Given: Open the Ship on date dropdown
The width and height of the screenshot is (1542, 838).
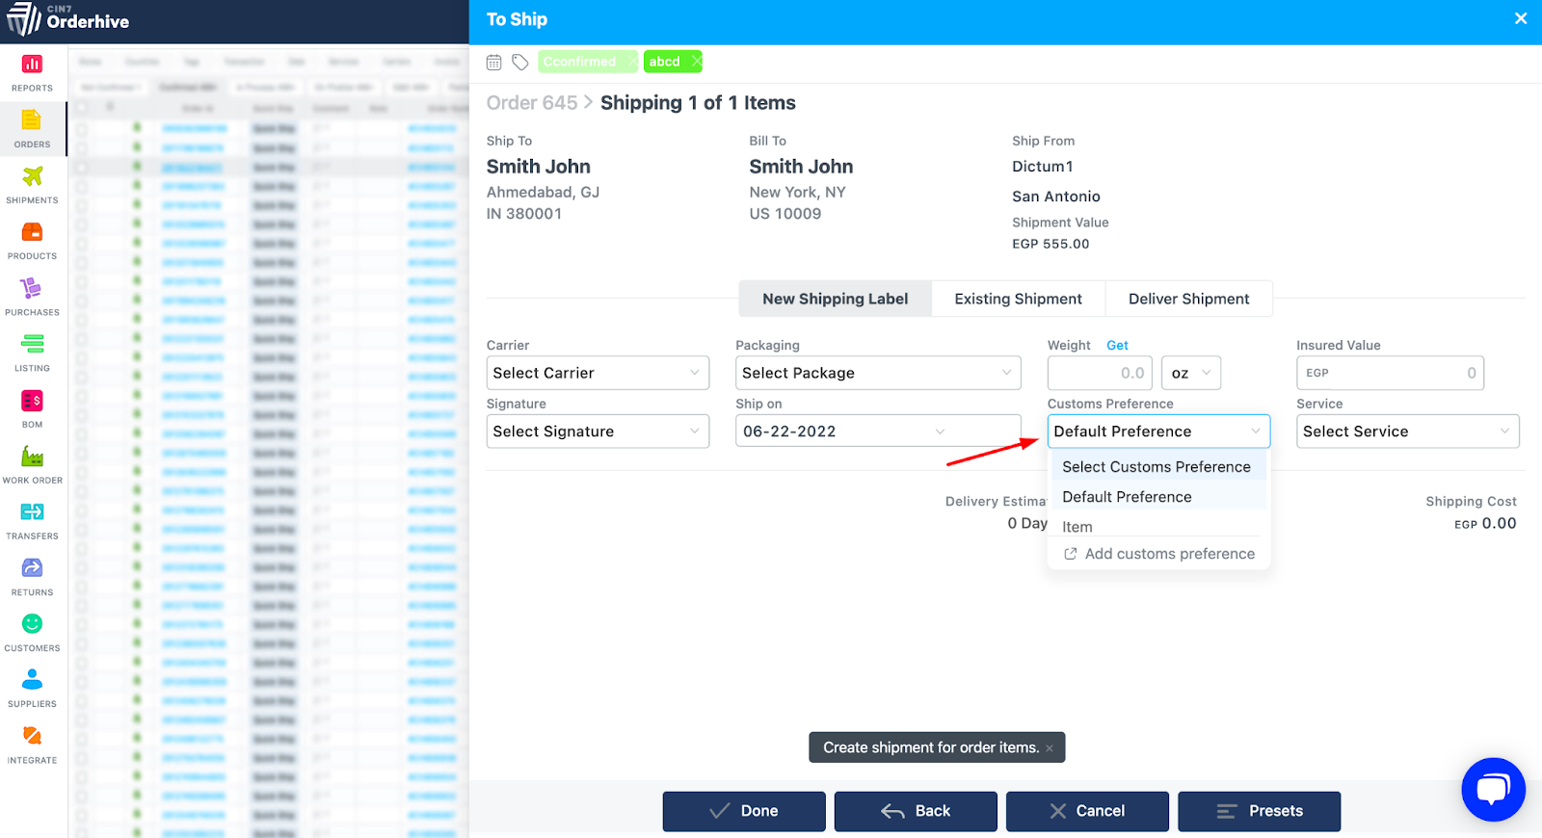Looking at the screenshot, I should pos(877,432).
